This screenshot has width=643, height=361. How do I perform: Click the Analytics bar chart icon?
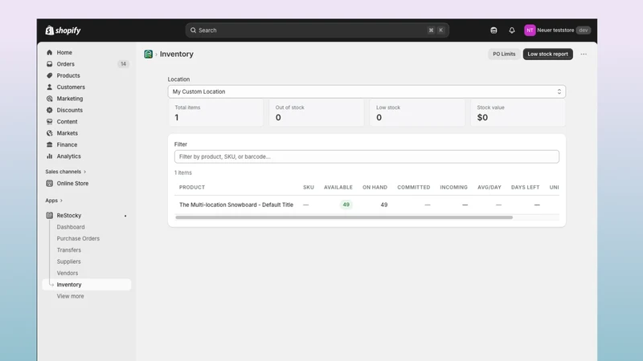(x=50, y=156)
